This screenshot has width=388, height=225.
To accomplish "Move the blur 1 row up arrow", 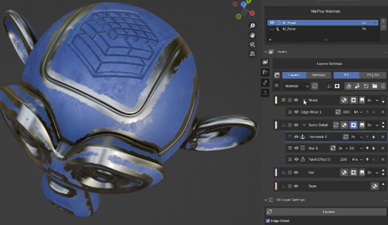I will point(367,148).
